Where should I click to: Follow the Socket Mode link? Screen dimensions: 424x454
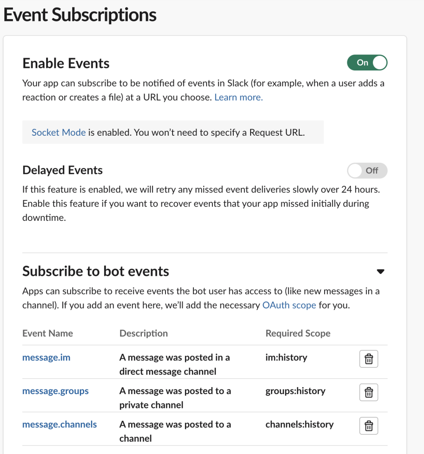59,132
